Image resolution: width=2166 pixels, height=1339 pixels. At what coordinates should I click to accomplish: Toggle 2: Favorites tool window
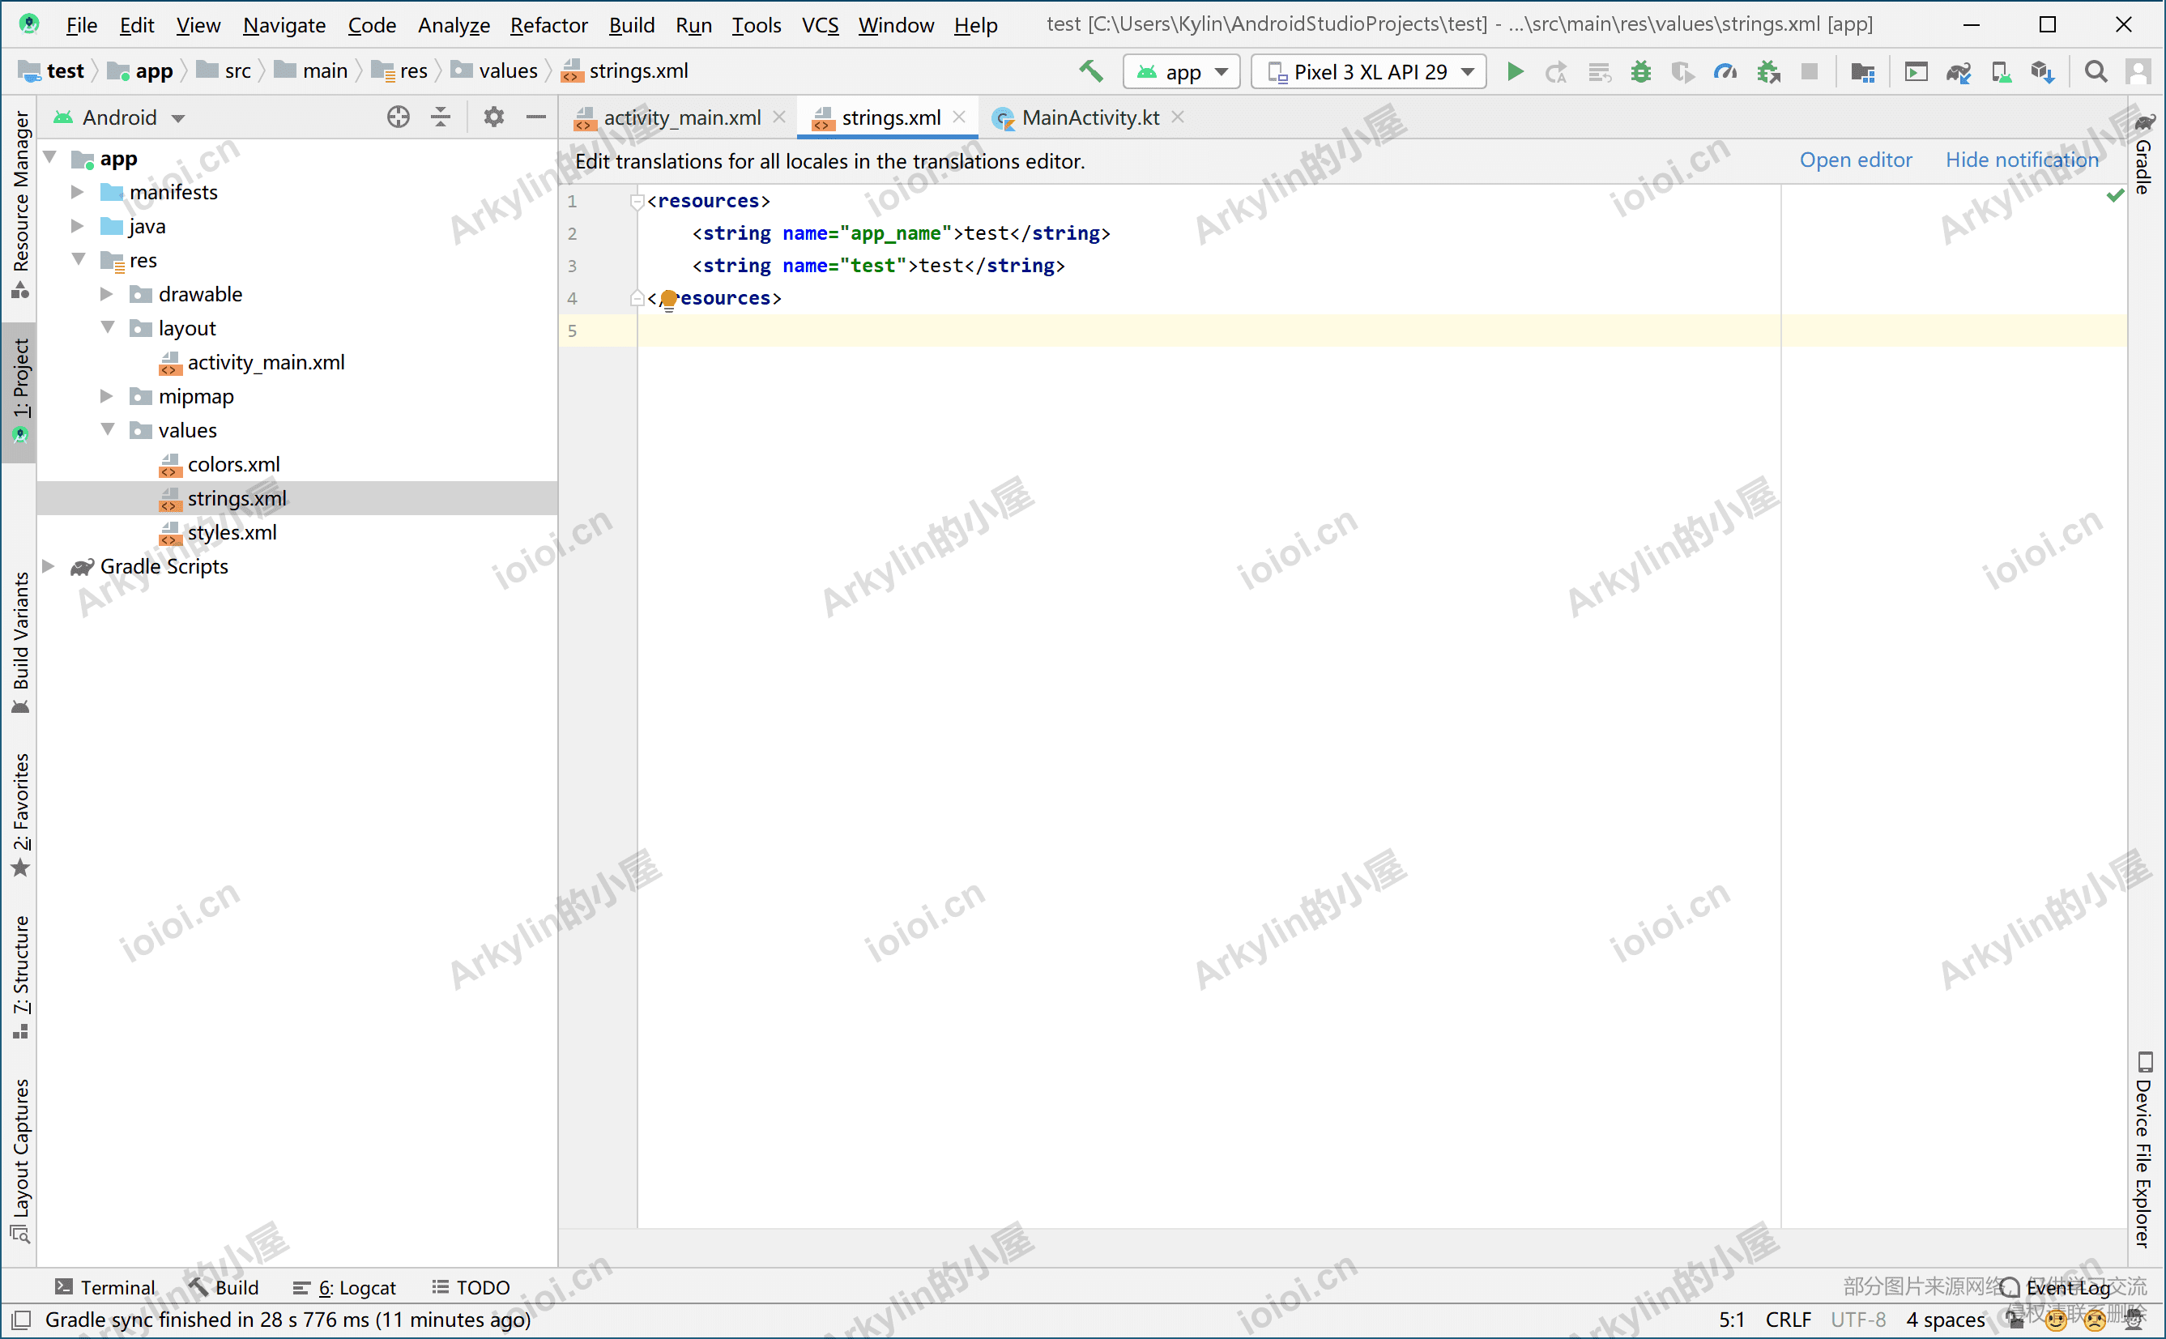[20, 815]
